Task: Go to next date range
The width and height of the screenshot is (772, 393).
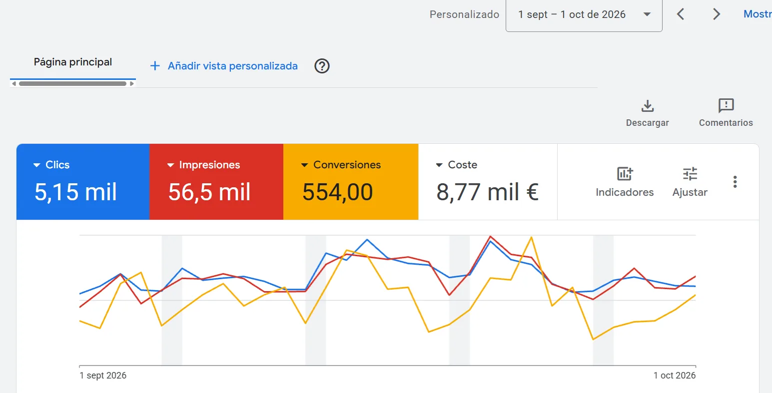Action: pyautogui.click(x=717, y=14)
